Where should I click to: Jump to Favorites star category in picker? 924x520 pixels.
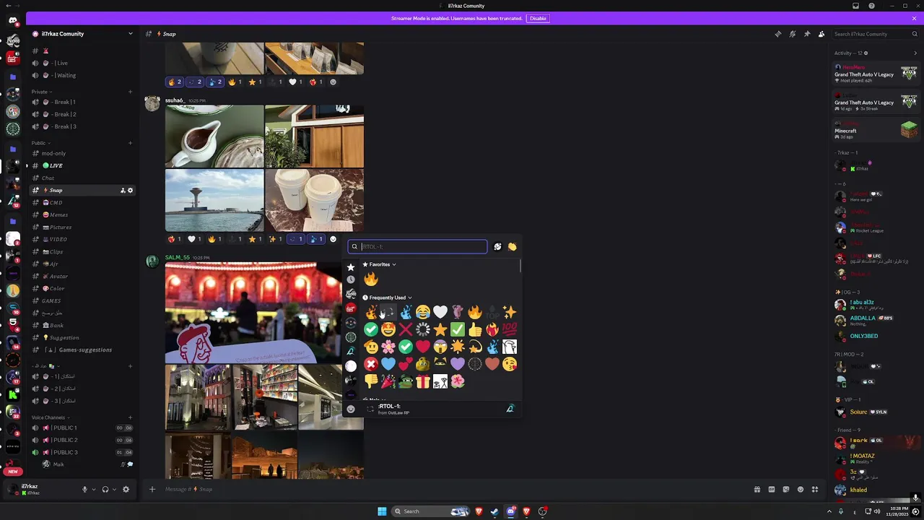pyautogui.click(x=351, y=267)
